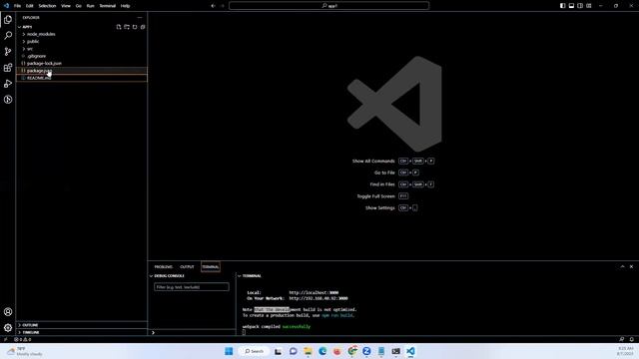Expand the Outline section

click(82, 325)
